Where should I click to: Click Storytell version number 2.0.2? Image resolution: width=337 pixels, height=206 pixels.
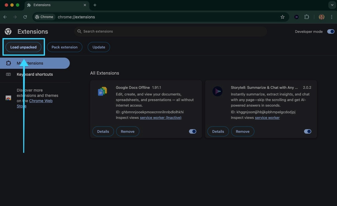pos(307,87)
